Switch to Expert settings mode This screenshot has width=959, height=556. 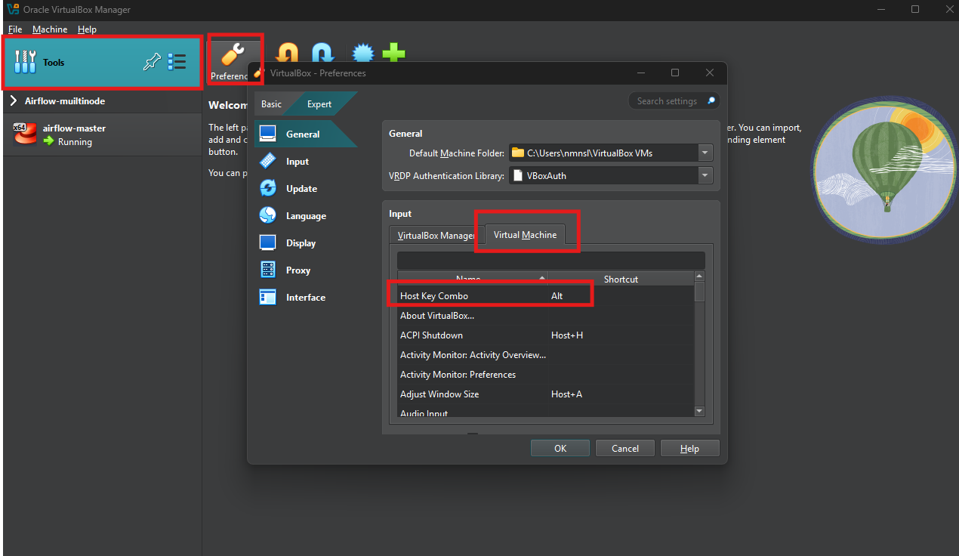(x=319, y=104)
